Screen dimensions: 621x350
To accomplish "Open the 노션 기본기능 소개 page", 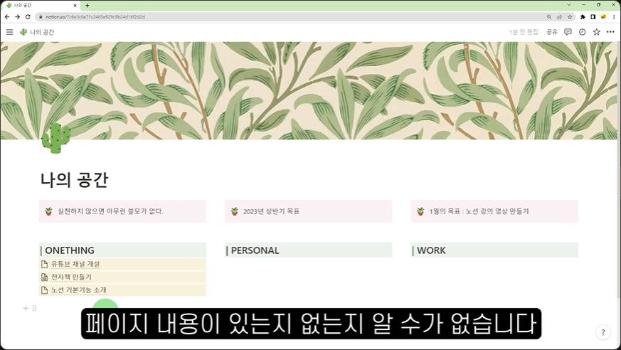I will coord(122,290).
